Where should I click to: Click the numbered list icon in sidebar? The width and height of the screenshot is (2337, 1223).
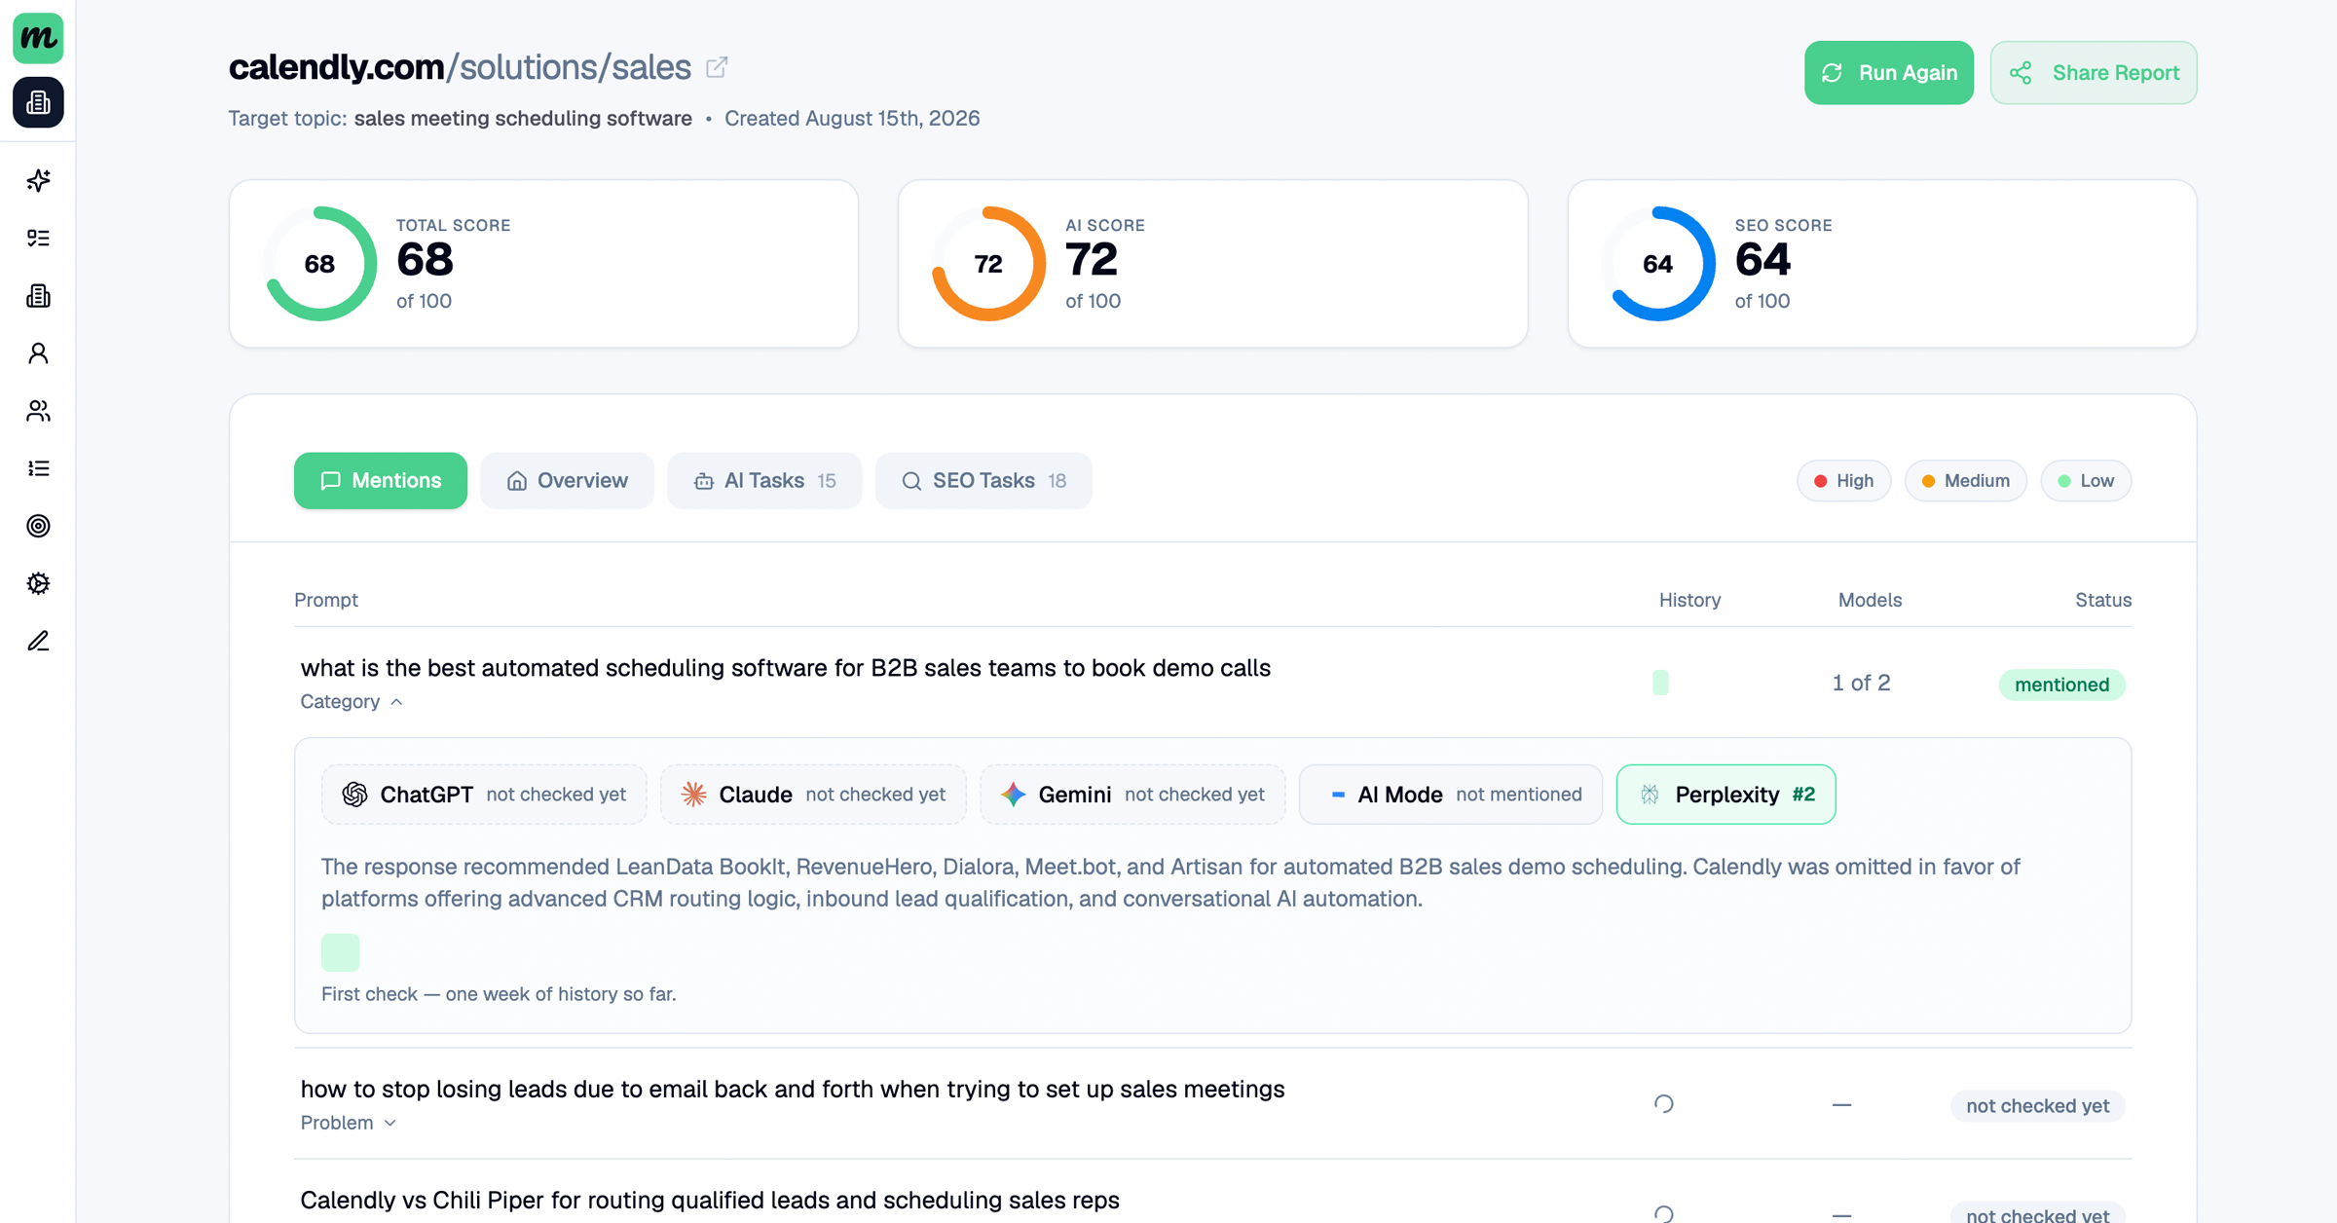point(38,468)
